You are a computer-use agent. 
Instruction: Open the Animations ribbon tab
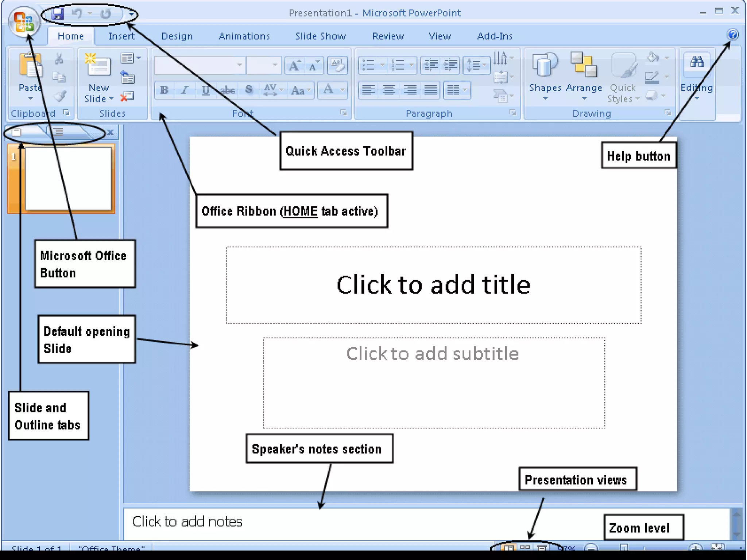(244, 36)
